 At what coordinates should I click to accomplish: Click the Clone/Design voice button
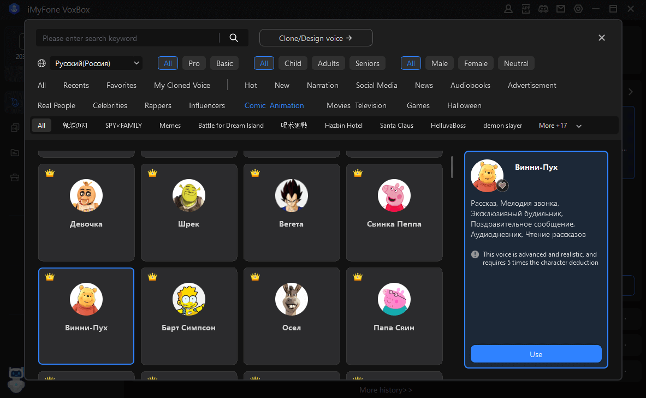coord(316,38)
